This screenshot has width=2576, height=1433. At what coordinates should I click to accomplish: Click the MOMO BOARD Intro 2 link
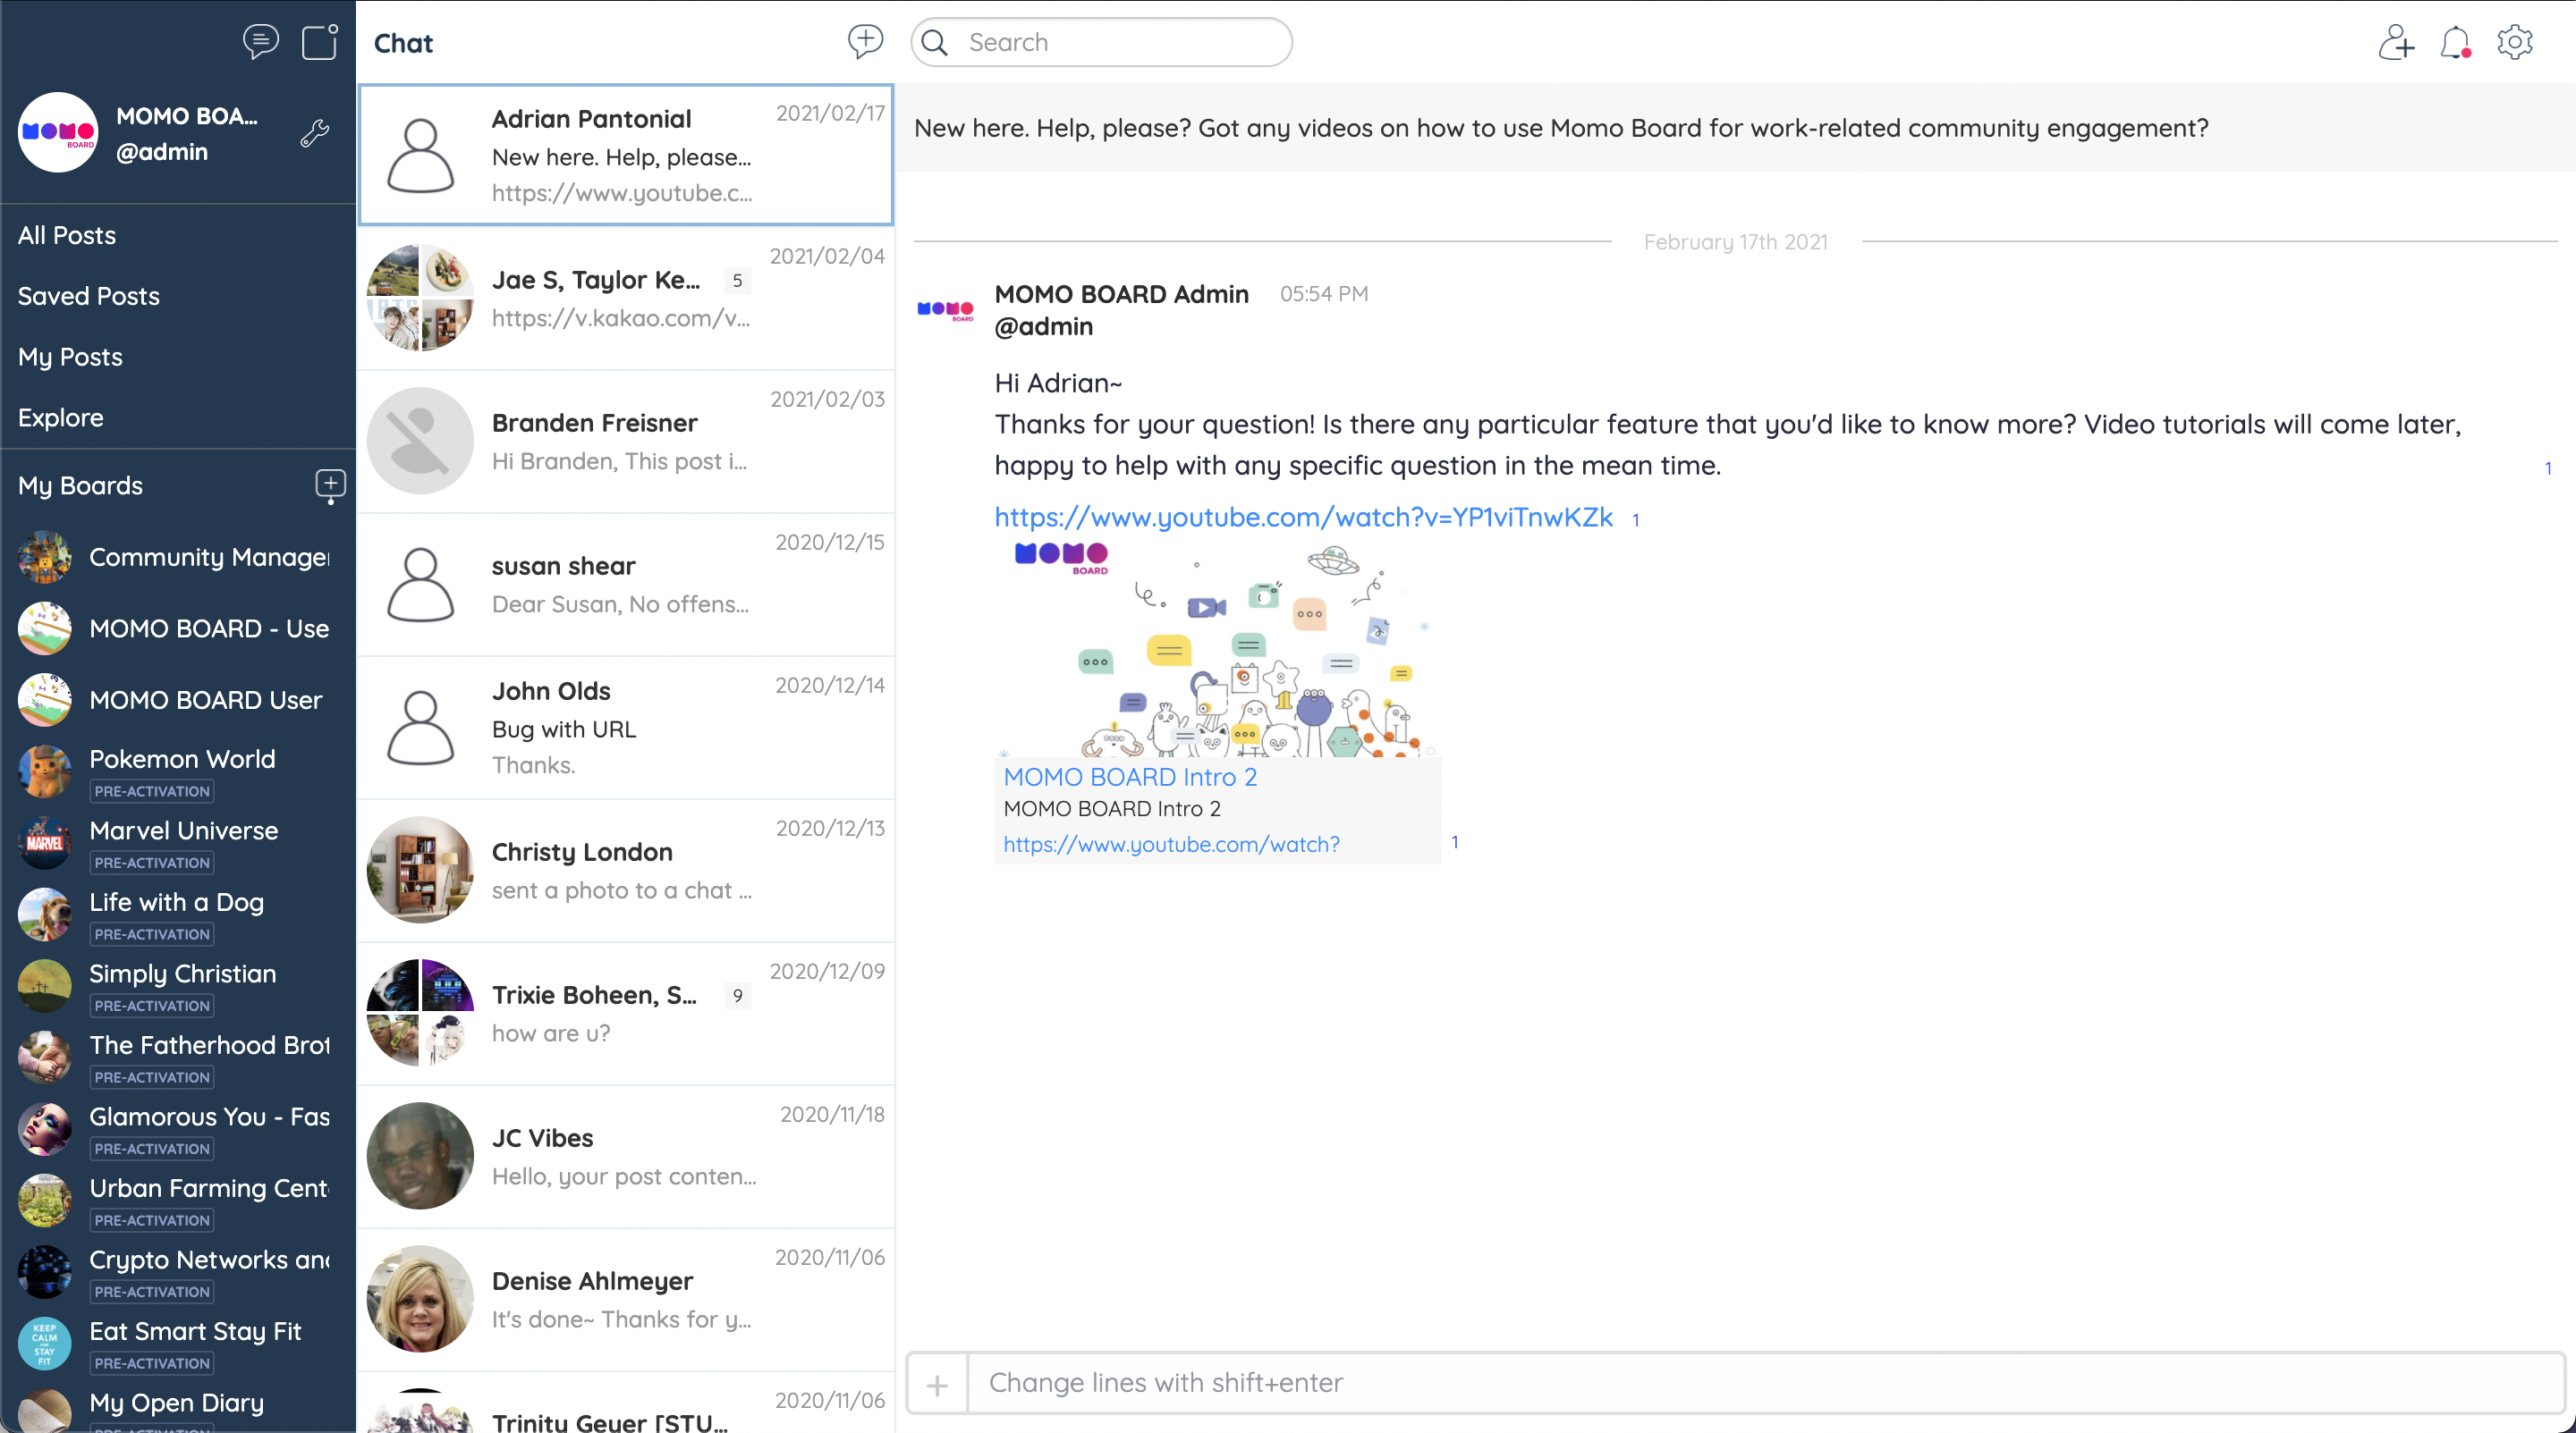tap(1129, 777)
